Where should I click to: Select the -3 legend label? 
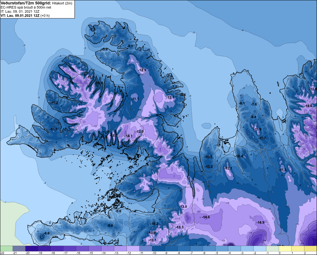pyautogui.click(x=242, y=253)
